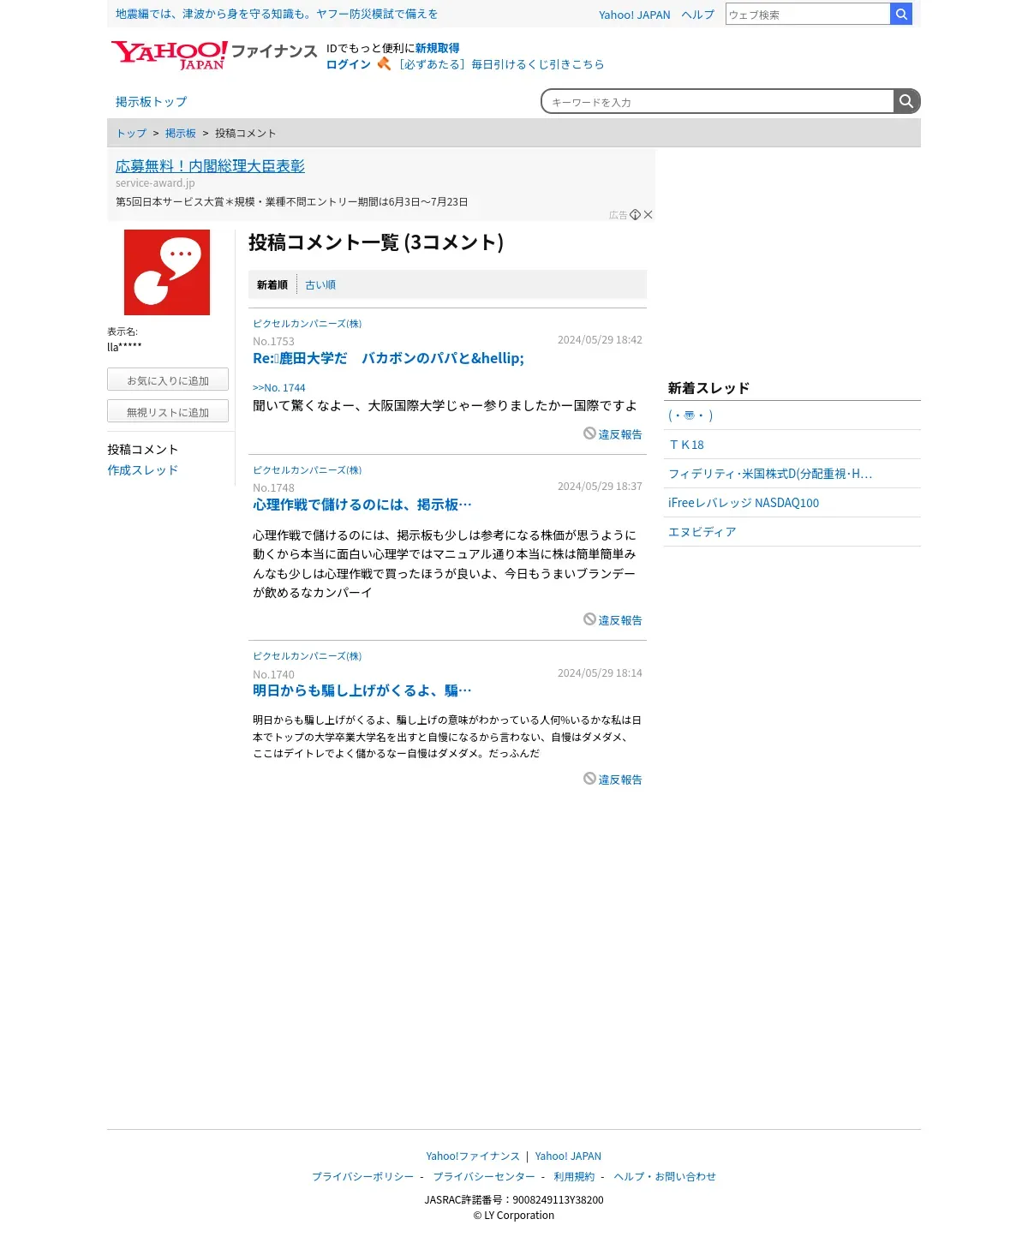Open the Yahoo! JAPAN Finance logo
The height and width of the screenshot is (1243, 1028).
pos(214,55)
